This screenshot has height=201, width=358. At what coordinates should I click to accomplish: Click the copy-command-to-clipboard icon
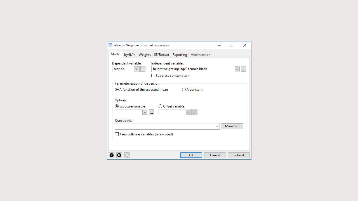[x=127, y=155]
